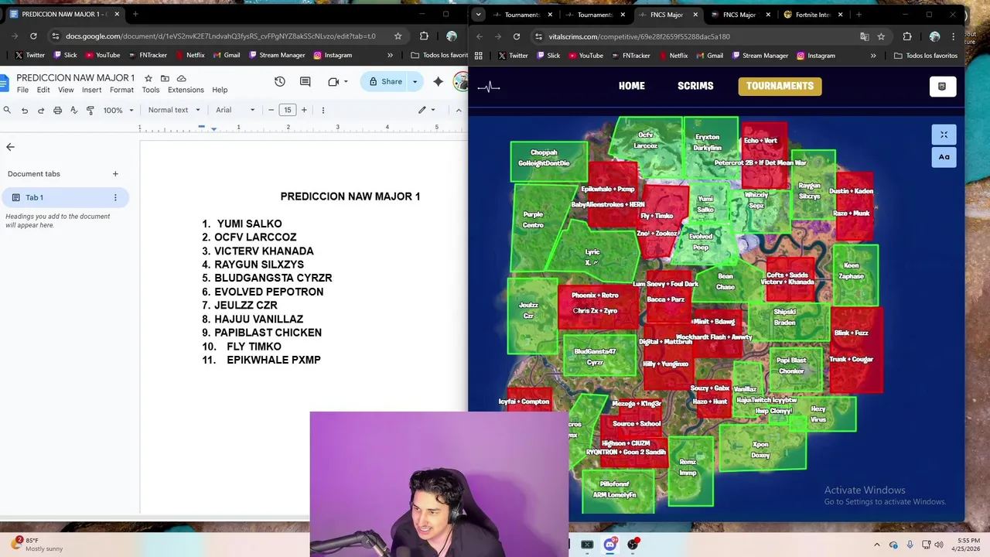Image resolution: width=990 pixels, height=557 pixels.
Task: Open version history clock icon
Action: point(280,81)
